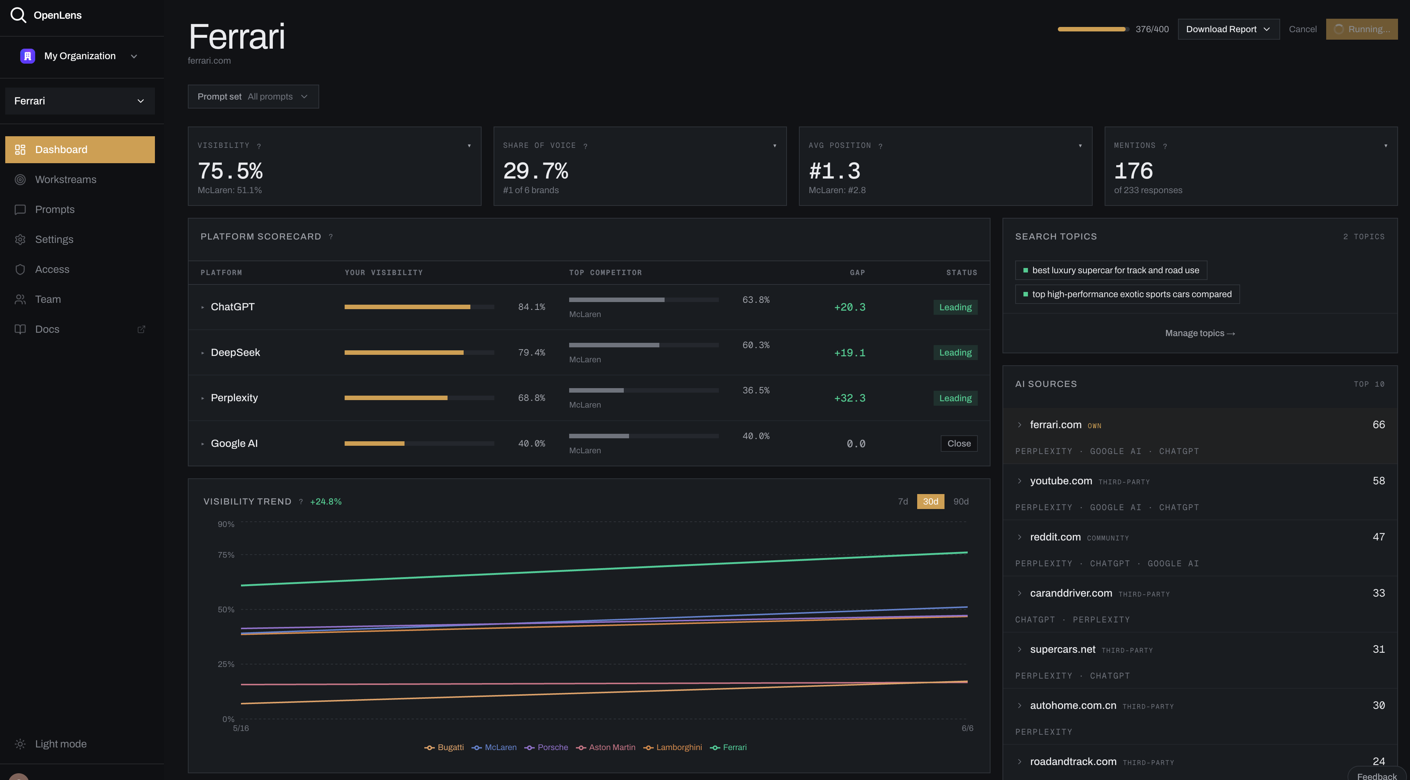This screenshot has height=780, width=1410.
Task: Toggle Aston Martin series in legend
Action: point(605,748)
